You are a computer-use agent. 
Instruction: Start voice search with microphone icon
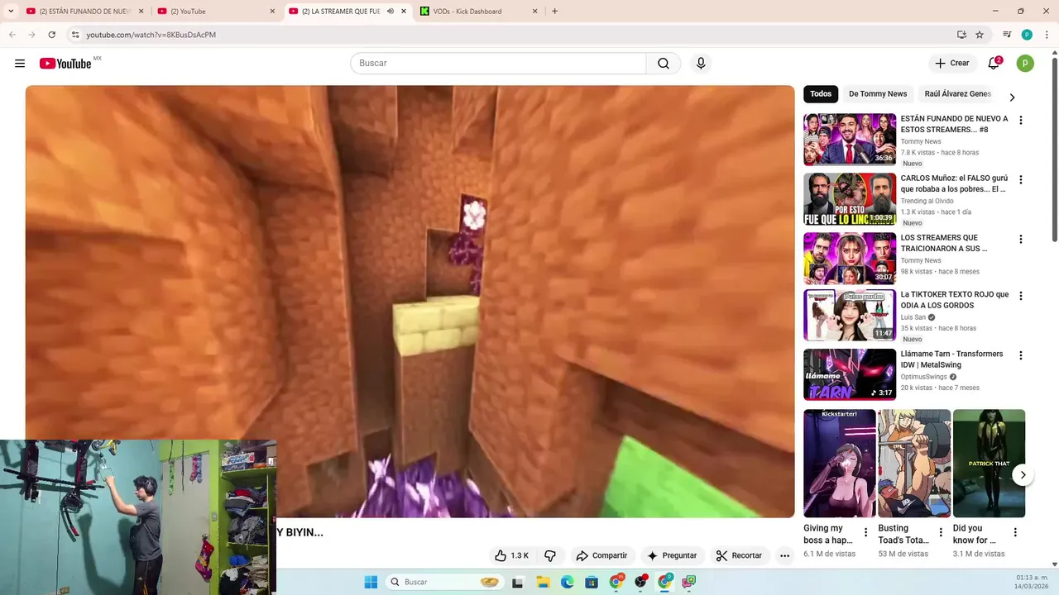(x=701, y=64)
